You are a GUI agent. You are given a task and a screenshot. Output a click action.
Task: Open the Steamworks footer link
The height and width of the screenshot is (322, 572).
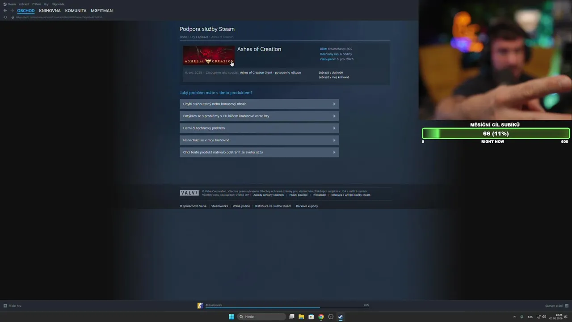pos(219,206)
